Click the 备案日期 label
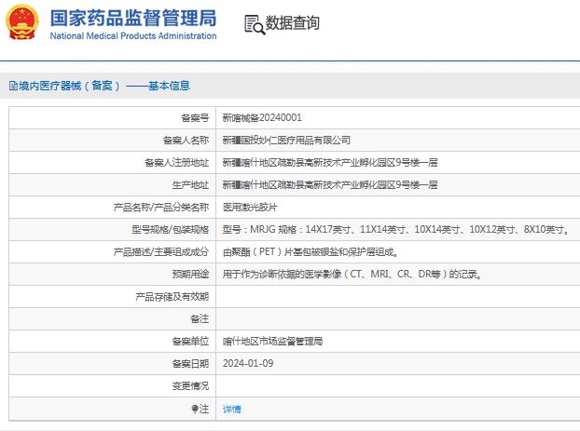The width and height of the screenshot is (580, 431). click(190, 364)
